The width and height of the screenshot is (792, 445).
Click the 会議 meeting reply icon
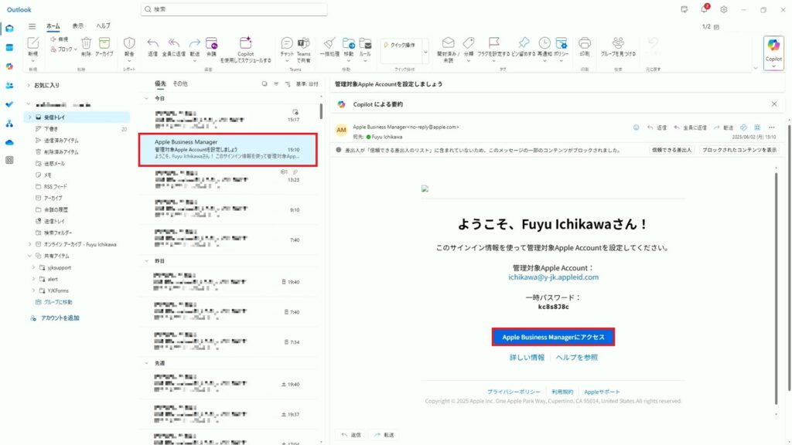pyautogui.click(x=212, y=43)
